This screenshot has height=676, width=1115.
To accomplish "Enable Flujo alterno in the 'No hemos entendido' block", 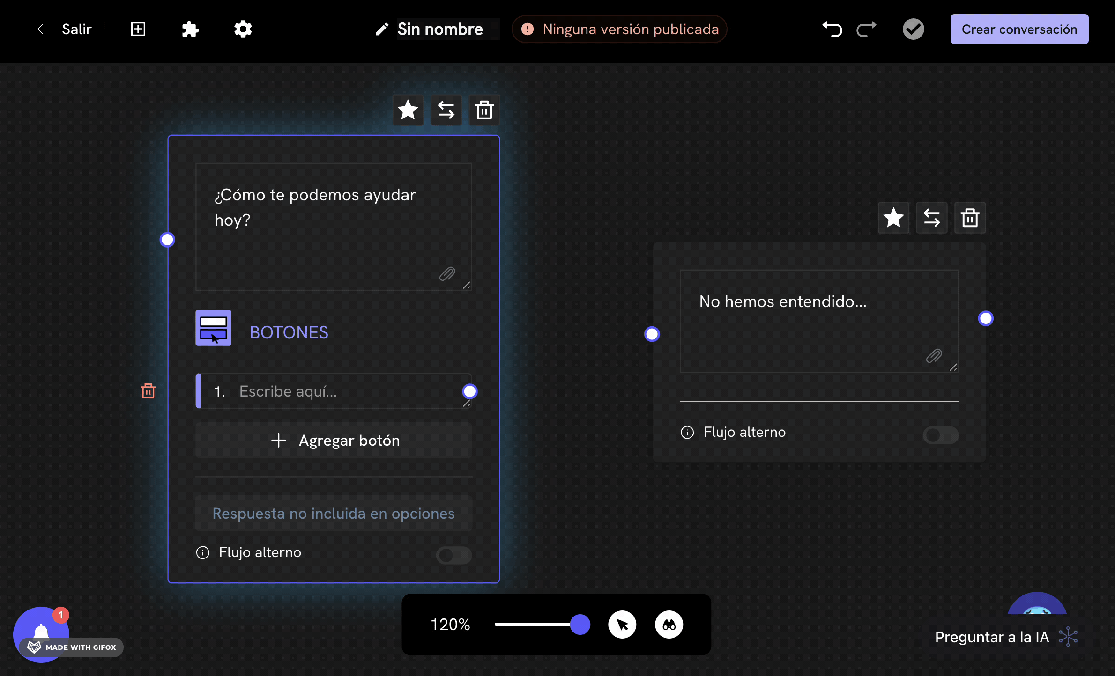I will (940, 435).
